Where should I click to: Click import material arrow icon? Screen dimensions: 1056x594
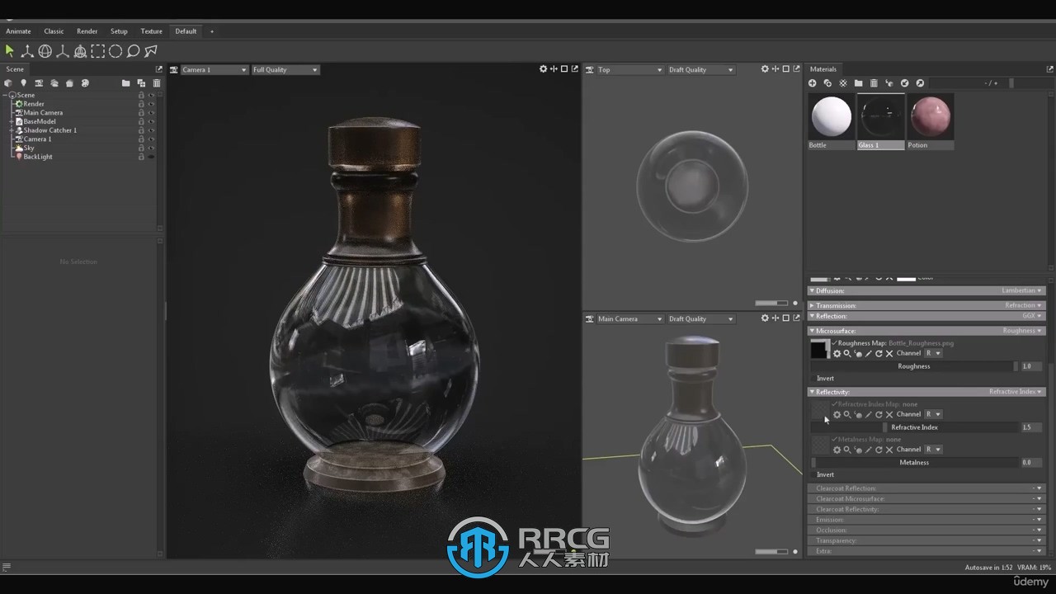click(904, 83)
